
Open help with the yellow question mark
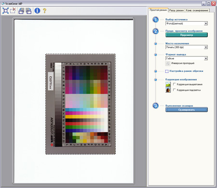pos(44,11)
